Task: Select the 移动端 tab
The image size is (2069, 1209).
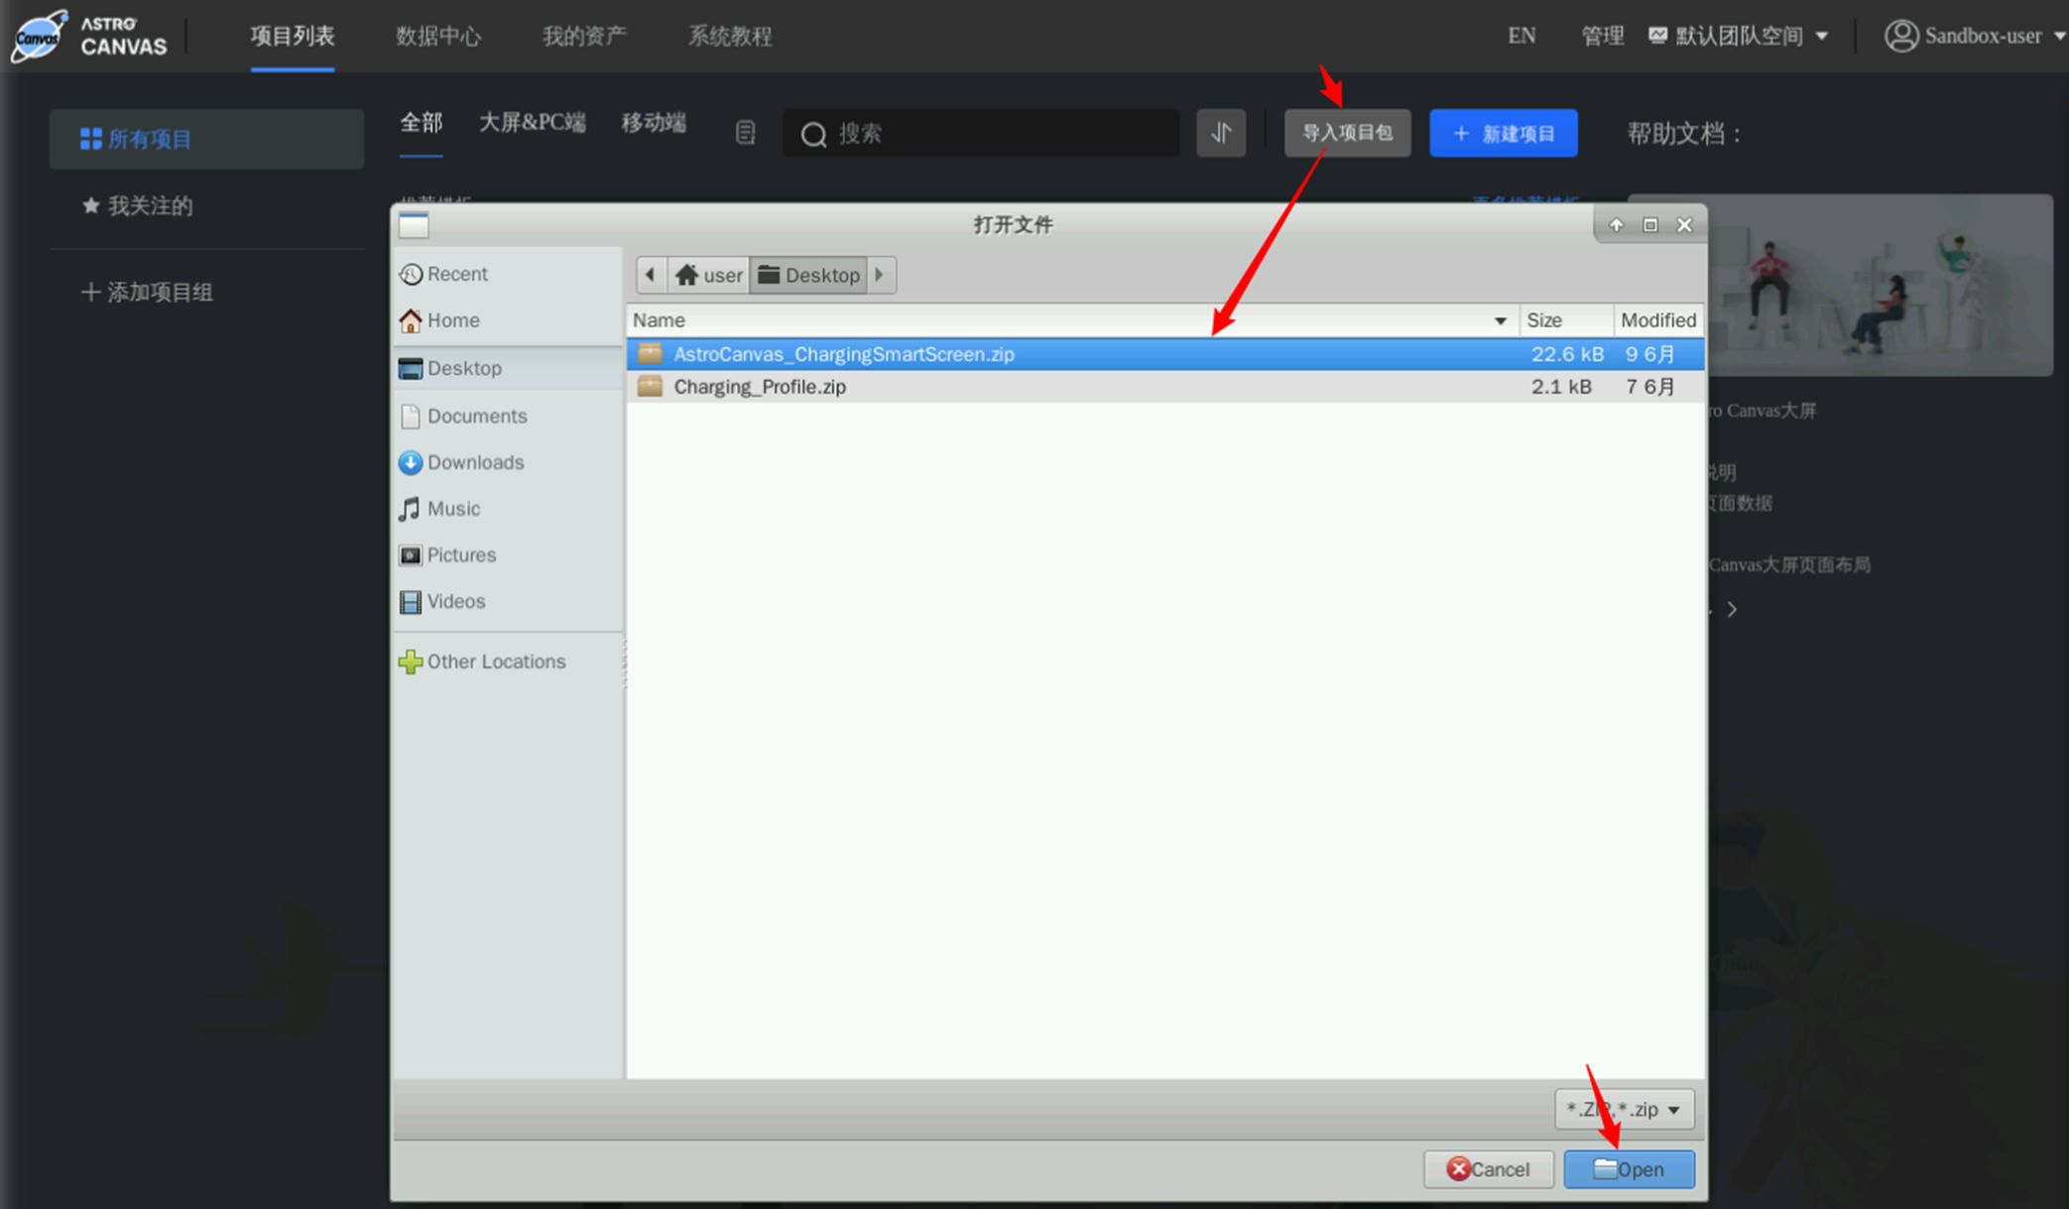Action: point(653,123)
